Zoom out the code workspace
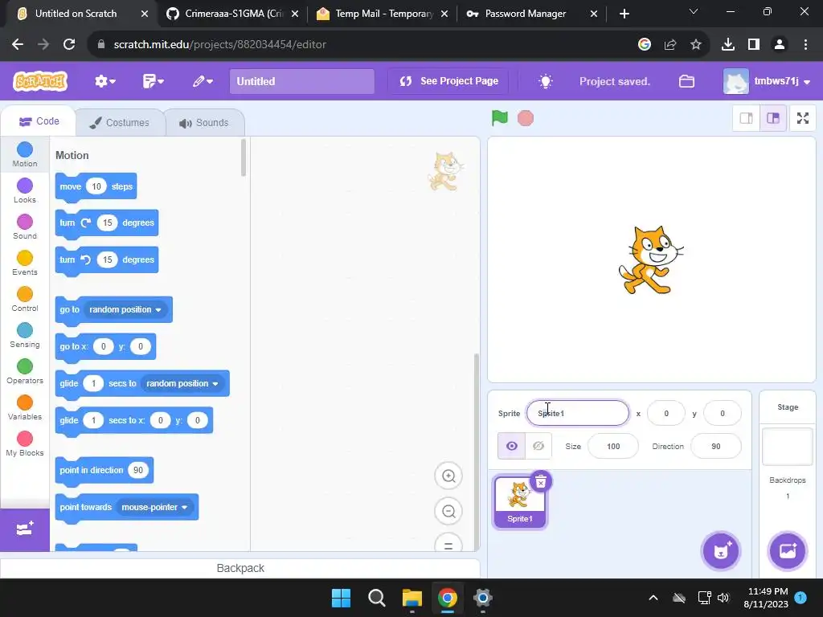Image resolution: width=823 pixels, height=617 pixels. [x=448, y=511]
